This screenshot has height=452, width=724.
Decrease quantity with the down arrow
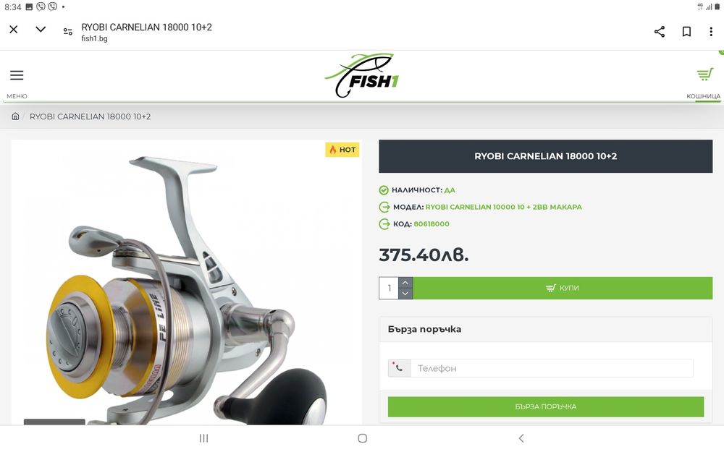click(x=405, y=294)
